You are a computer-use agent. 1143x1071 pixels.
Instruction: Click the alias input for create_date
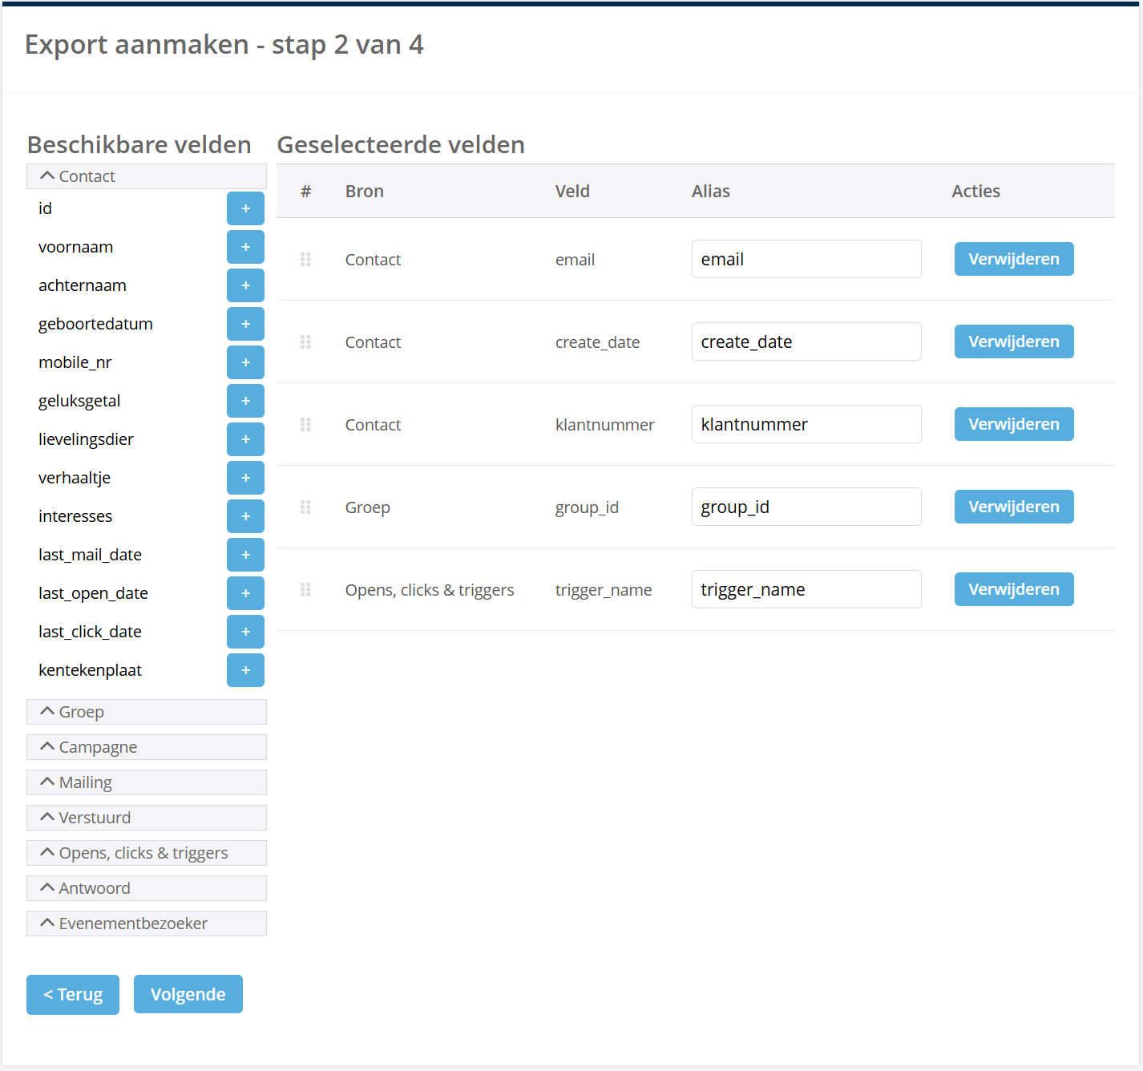pos(806,342)
